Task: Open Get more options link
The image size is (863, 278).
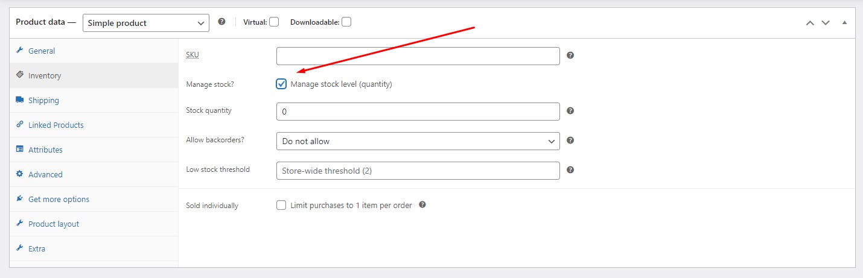Action: (59, 199)
